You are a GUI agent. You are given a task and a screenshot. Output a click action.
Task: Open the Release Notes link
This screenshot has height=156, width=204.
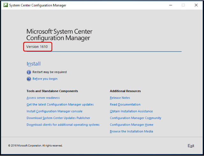(x=120, y=98)
